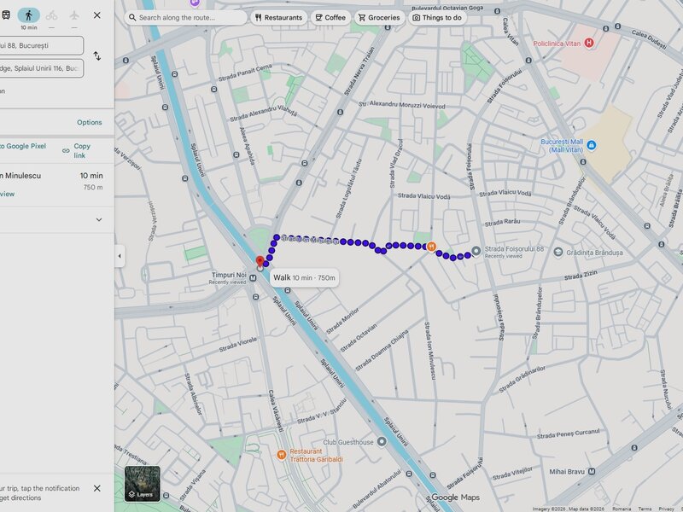This screenshot has width=683, height=512.
Task: Close the directions panel
Action: [96, 15]
